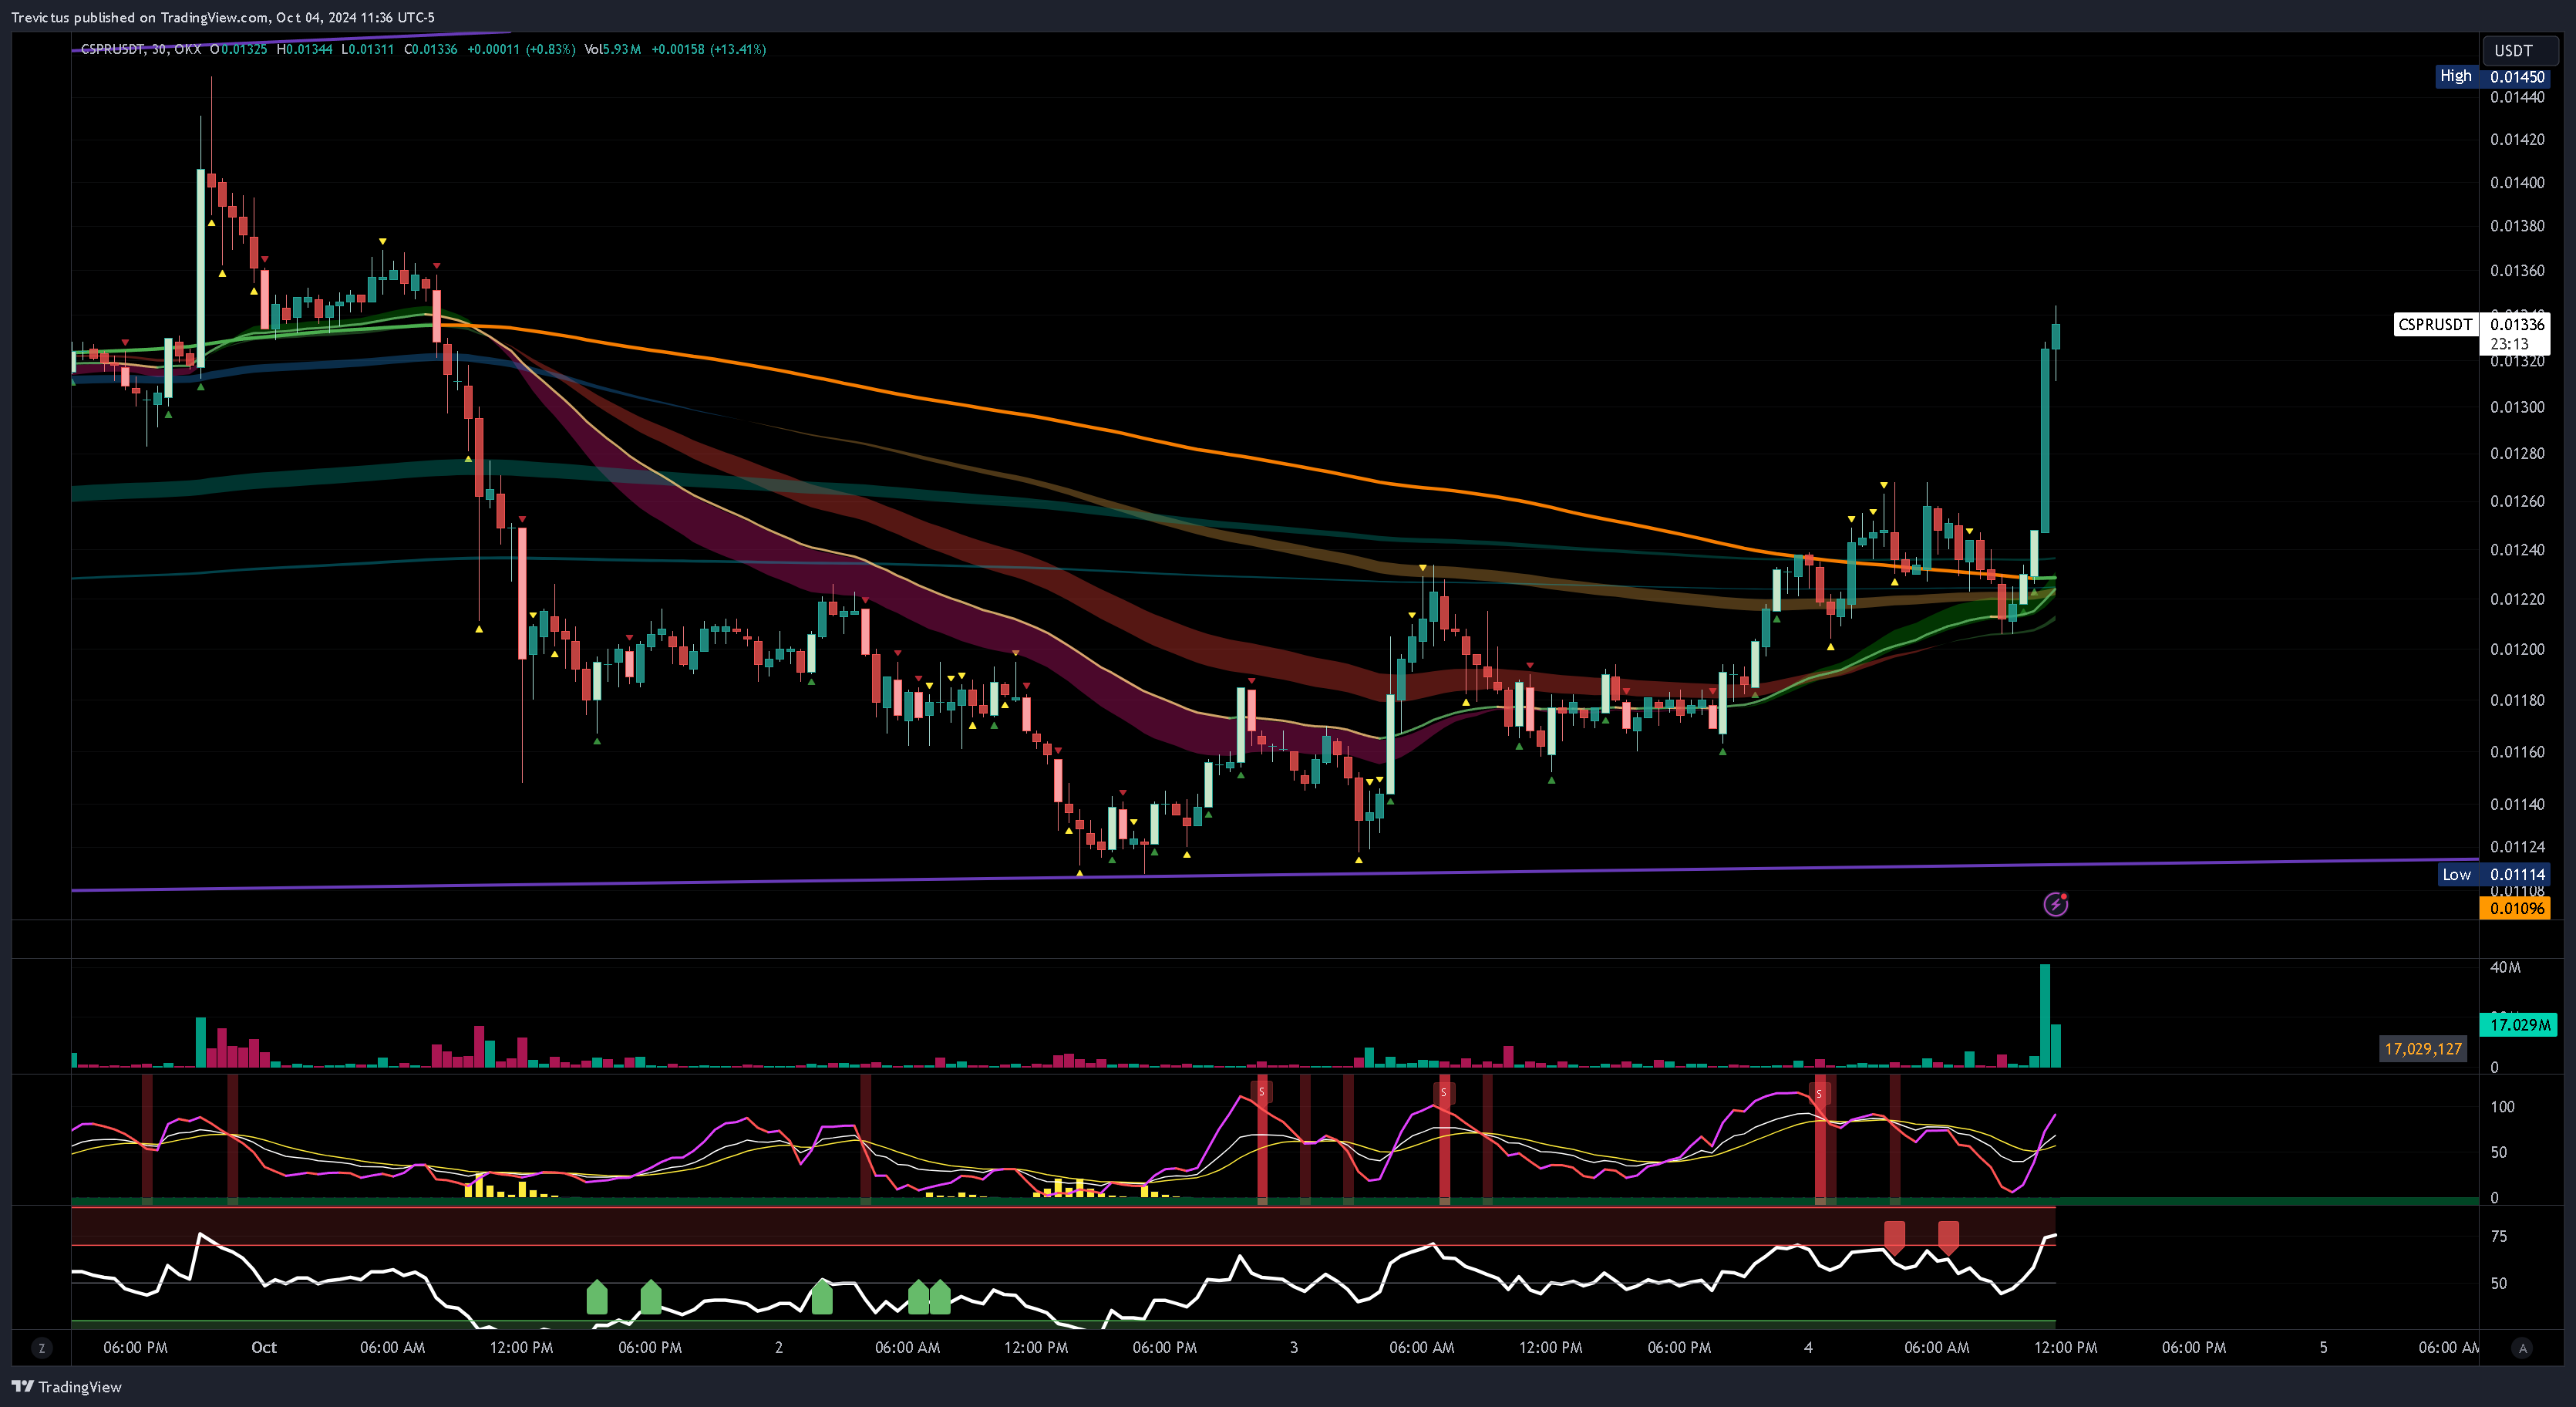The width and height of the screenshot is (2576, 1407).
Task: Click the +0.00158 (+13.41%) volume change
Action: point(708,49)
